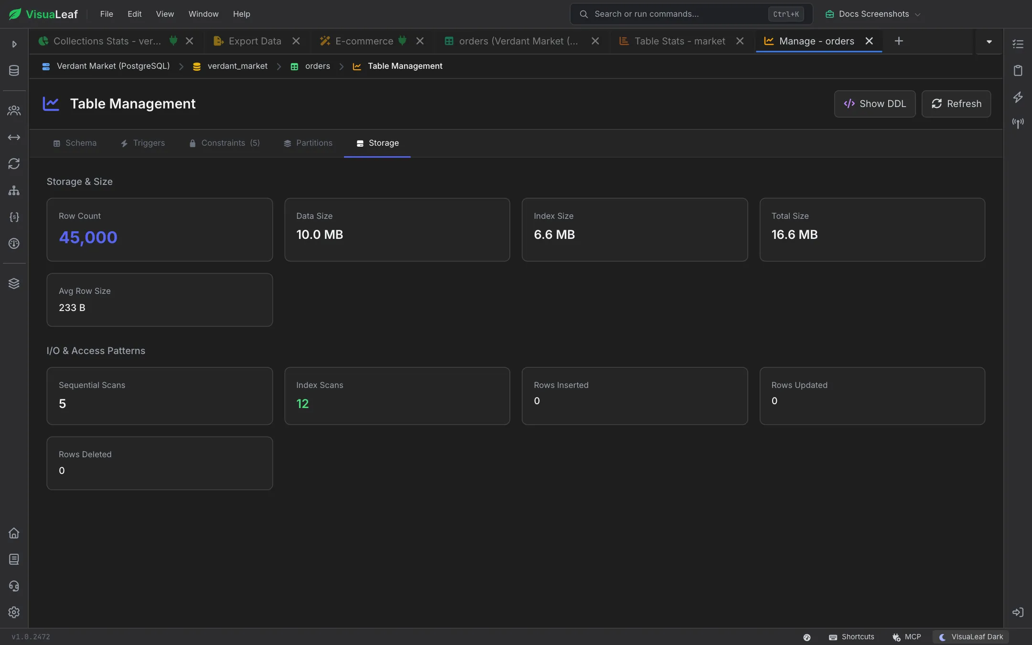1032x645 pixels.
Task: Switch to the Triggers tab
Action: coord(143,143)
